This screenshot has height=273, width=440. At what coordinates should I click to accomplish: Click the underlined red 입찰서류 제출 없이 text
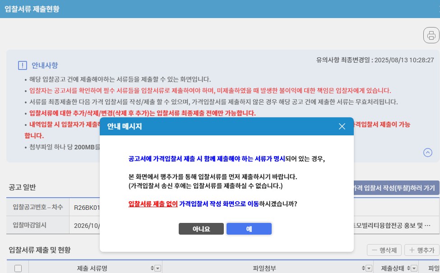pos(153,204)
